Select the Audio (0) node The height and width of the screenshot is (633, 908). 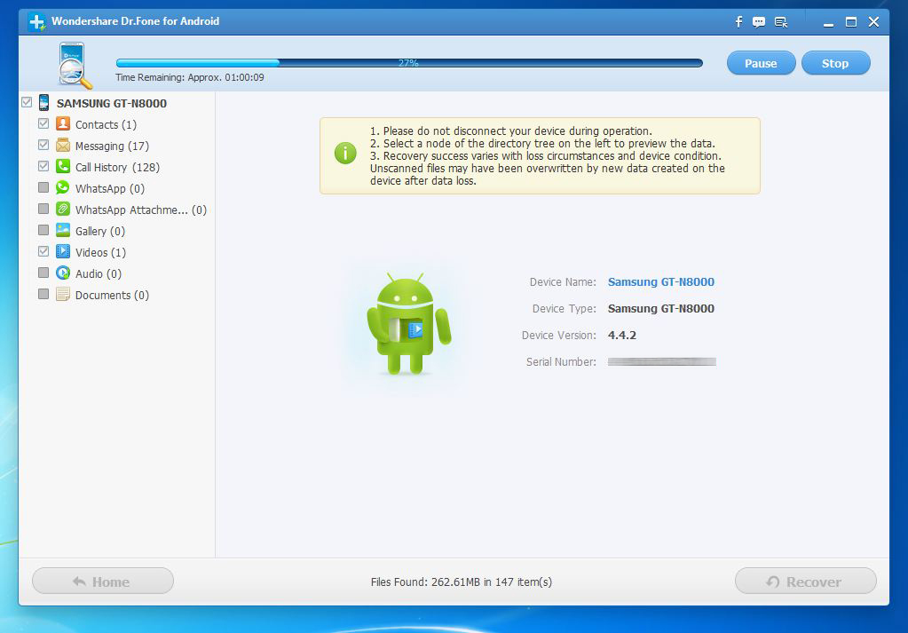pos(99,274)
